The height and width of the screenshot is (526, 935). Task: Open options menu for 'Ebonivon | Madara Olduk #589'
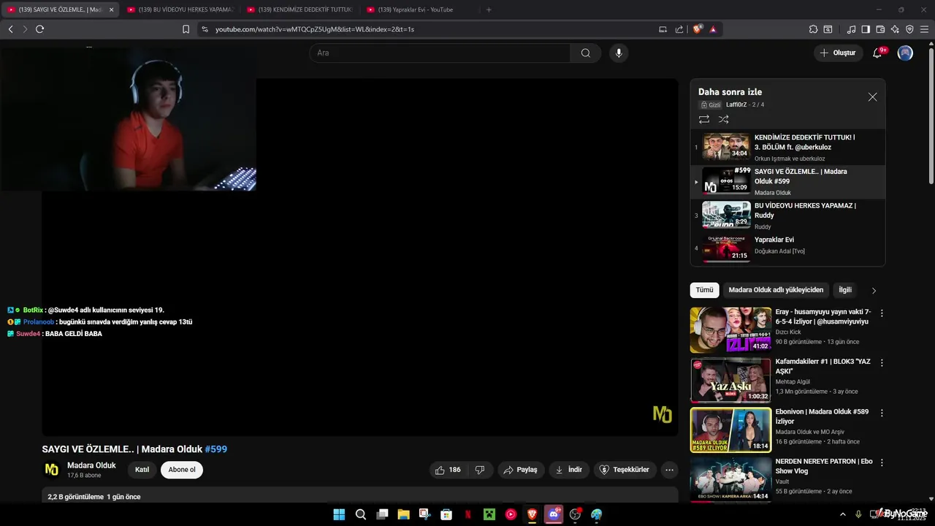[x=882, y=413]
